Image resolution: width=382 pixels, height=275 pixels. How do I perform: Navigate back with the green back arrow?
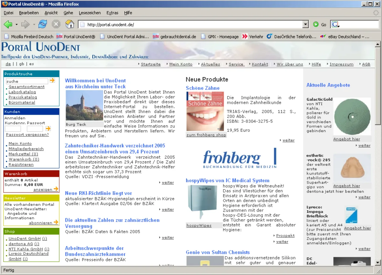pos(8,24)
